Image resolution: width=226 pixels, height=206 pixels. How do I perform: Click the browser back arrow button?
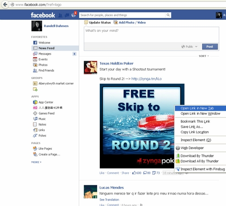(x=5, y=4)
